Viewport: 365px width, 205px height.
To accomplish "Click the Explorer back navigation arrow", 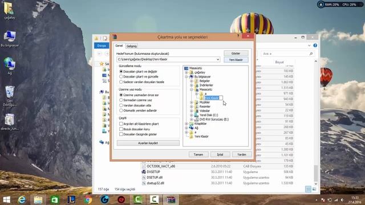I will pos(99,54).
